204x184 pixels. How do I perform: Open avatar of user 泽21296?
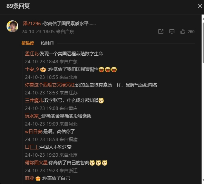pos(12,26)
